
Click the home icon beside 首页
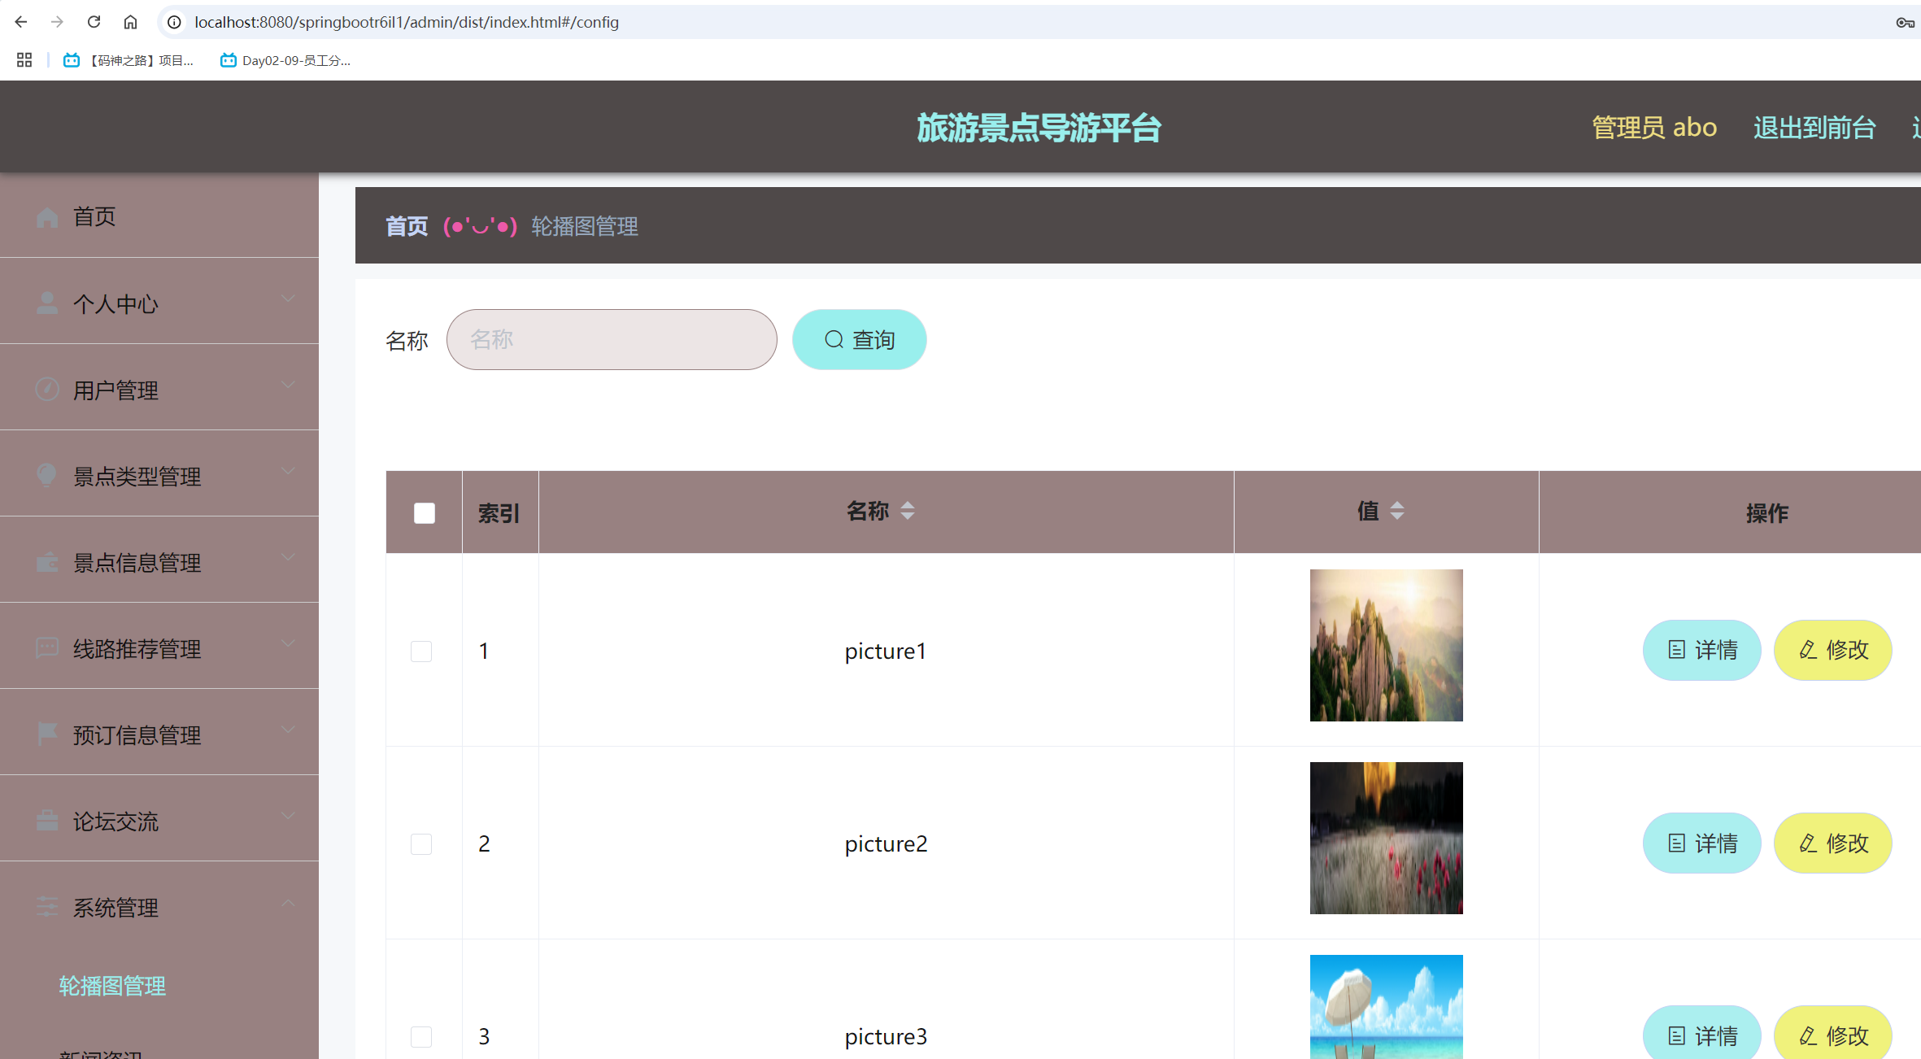coord(46,216)
